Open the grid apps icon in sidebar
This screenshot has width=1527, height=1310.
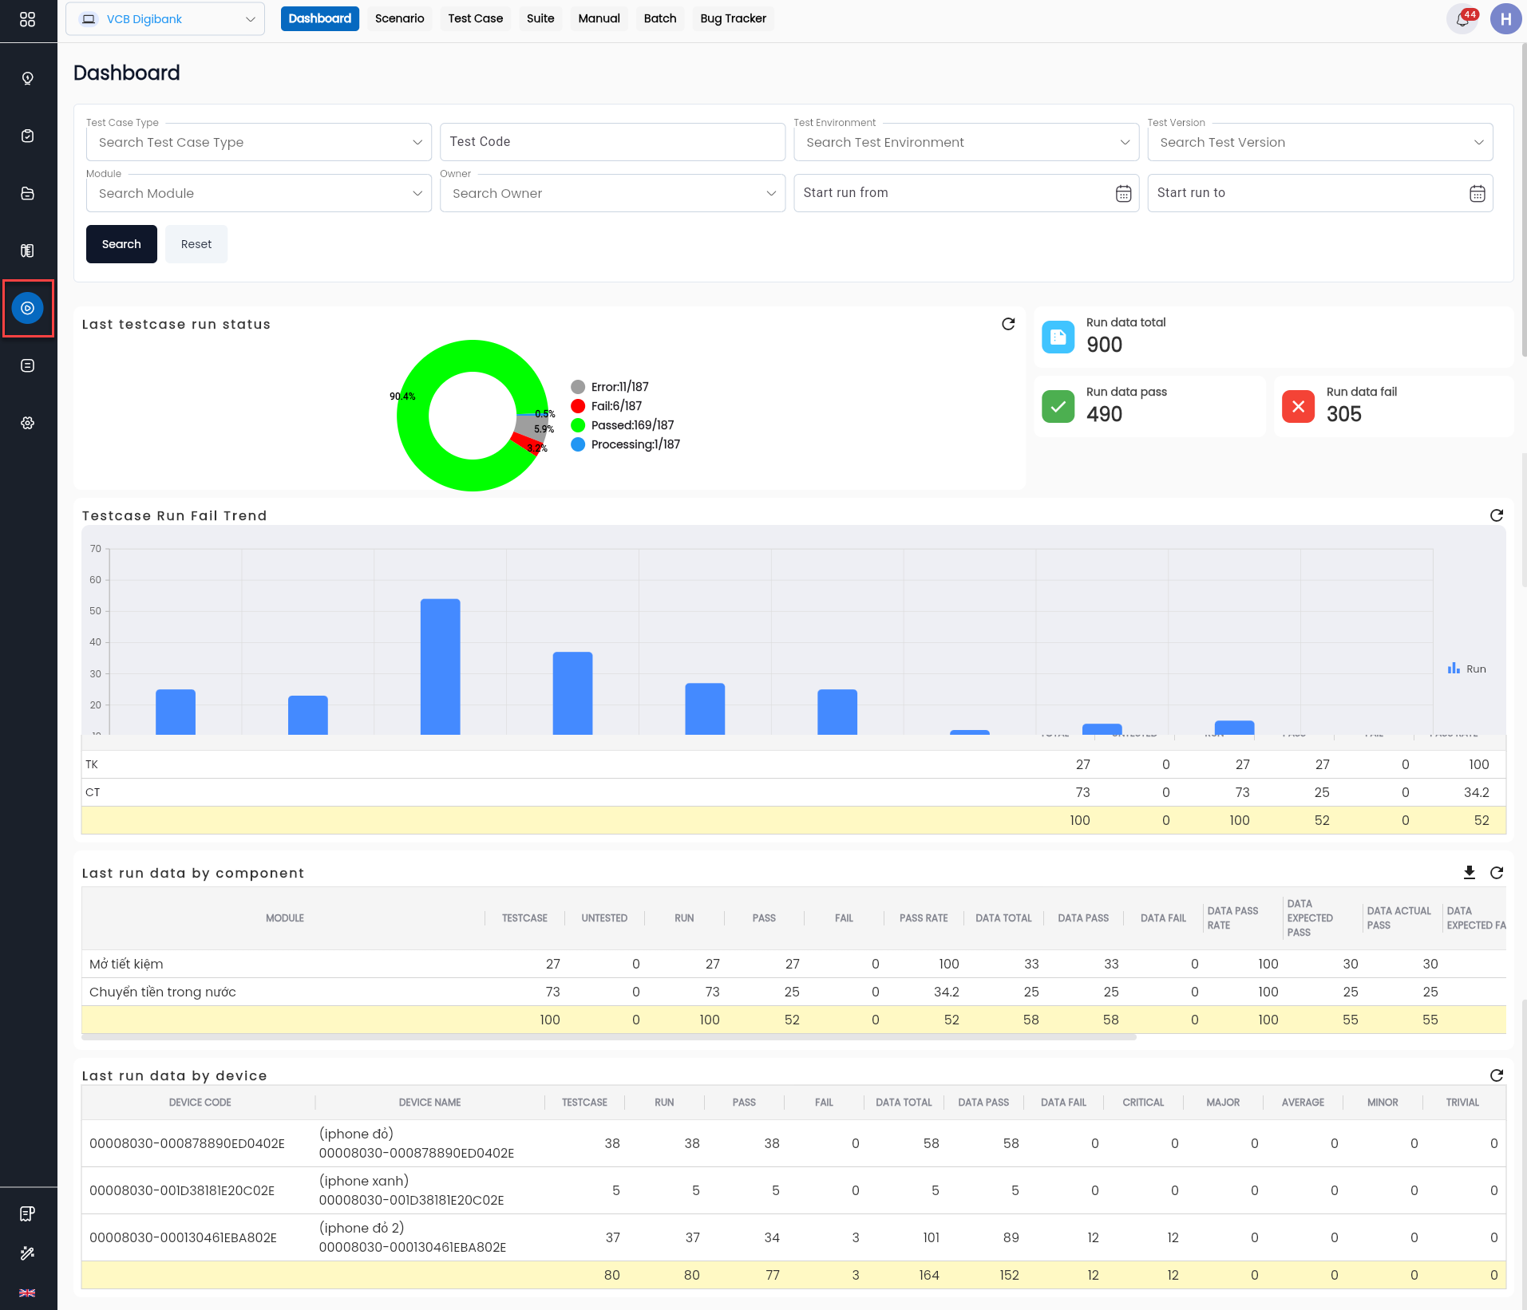[x=27, y=19]
